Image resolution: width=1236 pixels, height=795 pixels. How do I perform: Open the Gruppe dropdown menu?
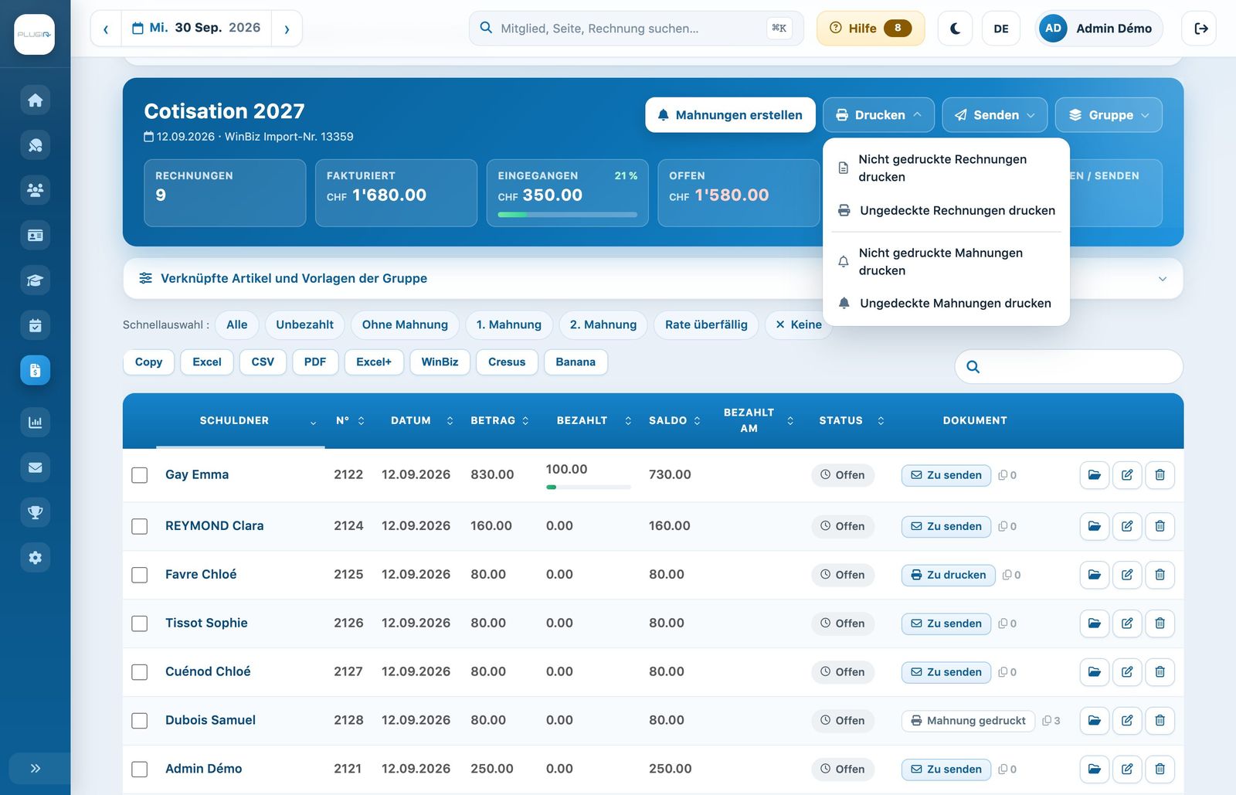pyautogui.click(x=1109, y=115)
